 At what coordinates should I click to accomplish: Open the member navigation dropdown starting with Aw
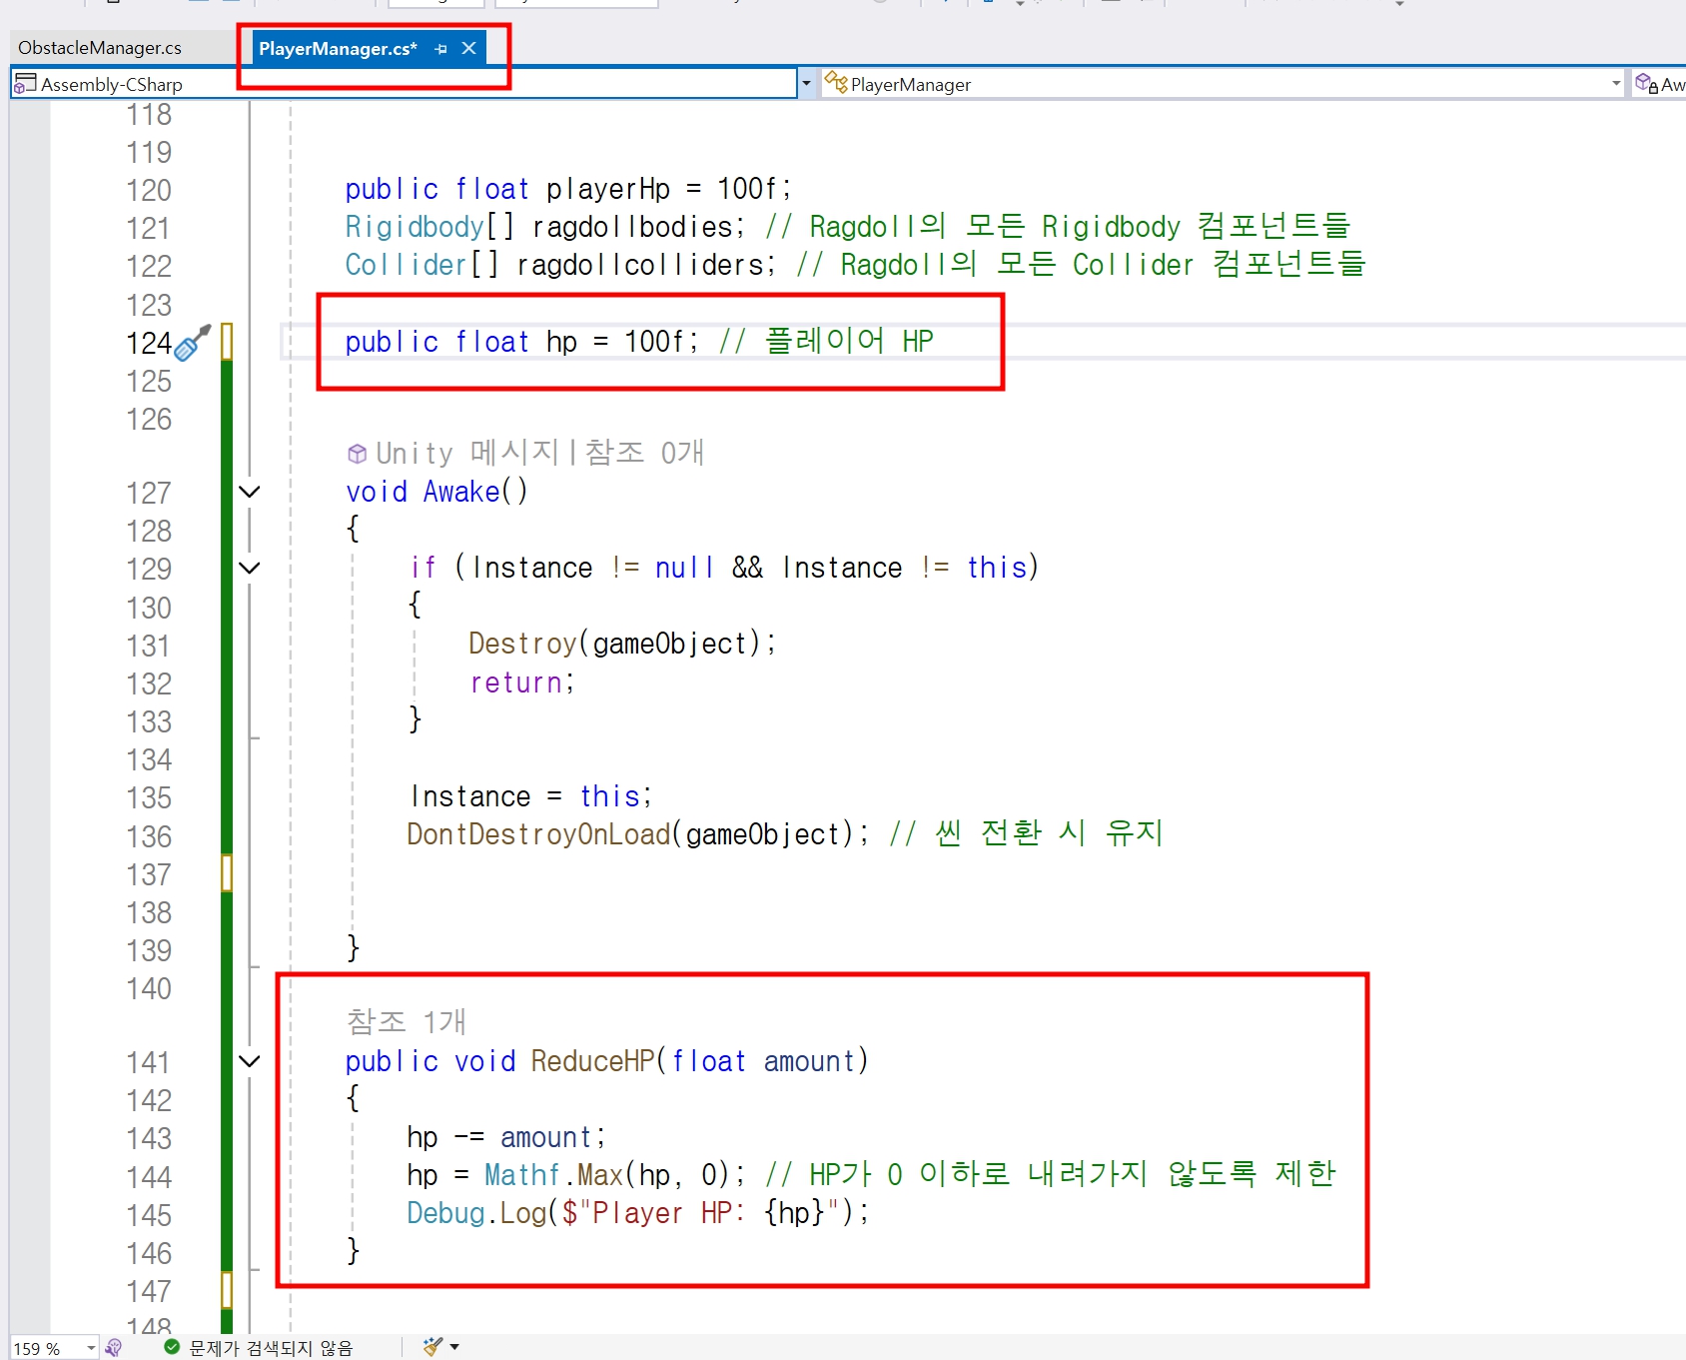[x=1660, y=84]
